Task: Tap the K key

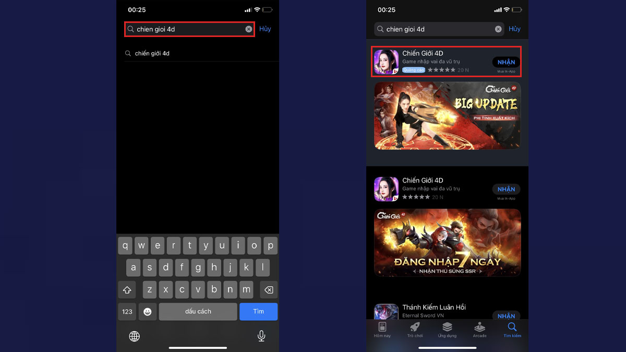Action: pos(246,268)
